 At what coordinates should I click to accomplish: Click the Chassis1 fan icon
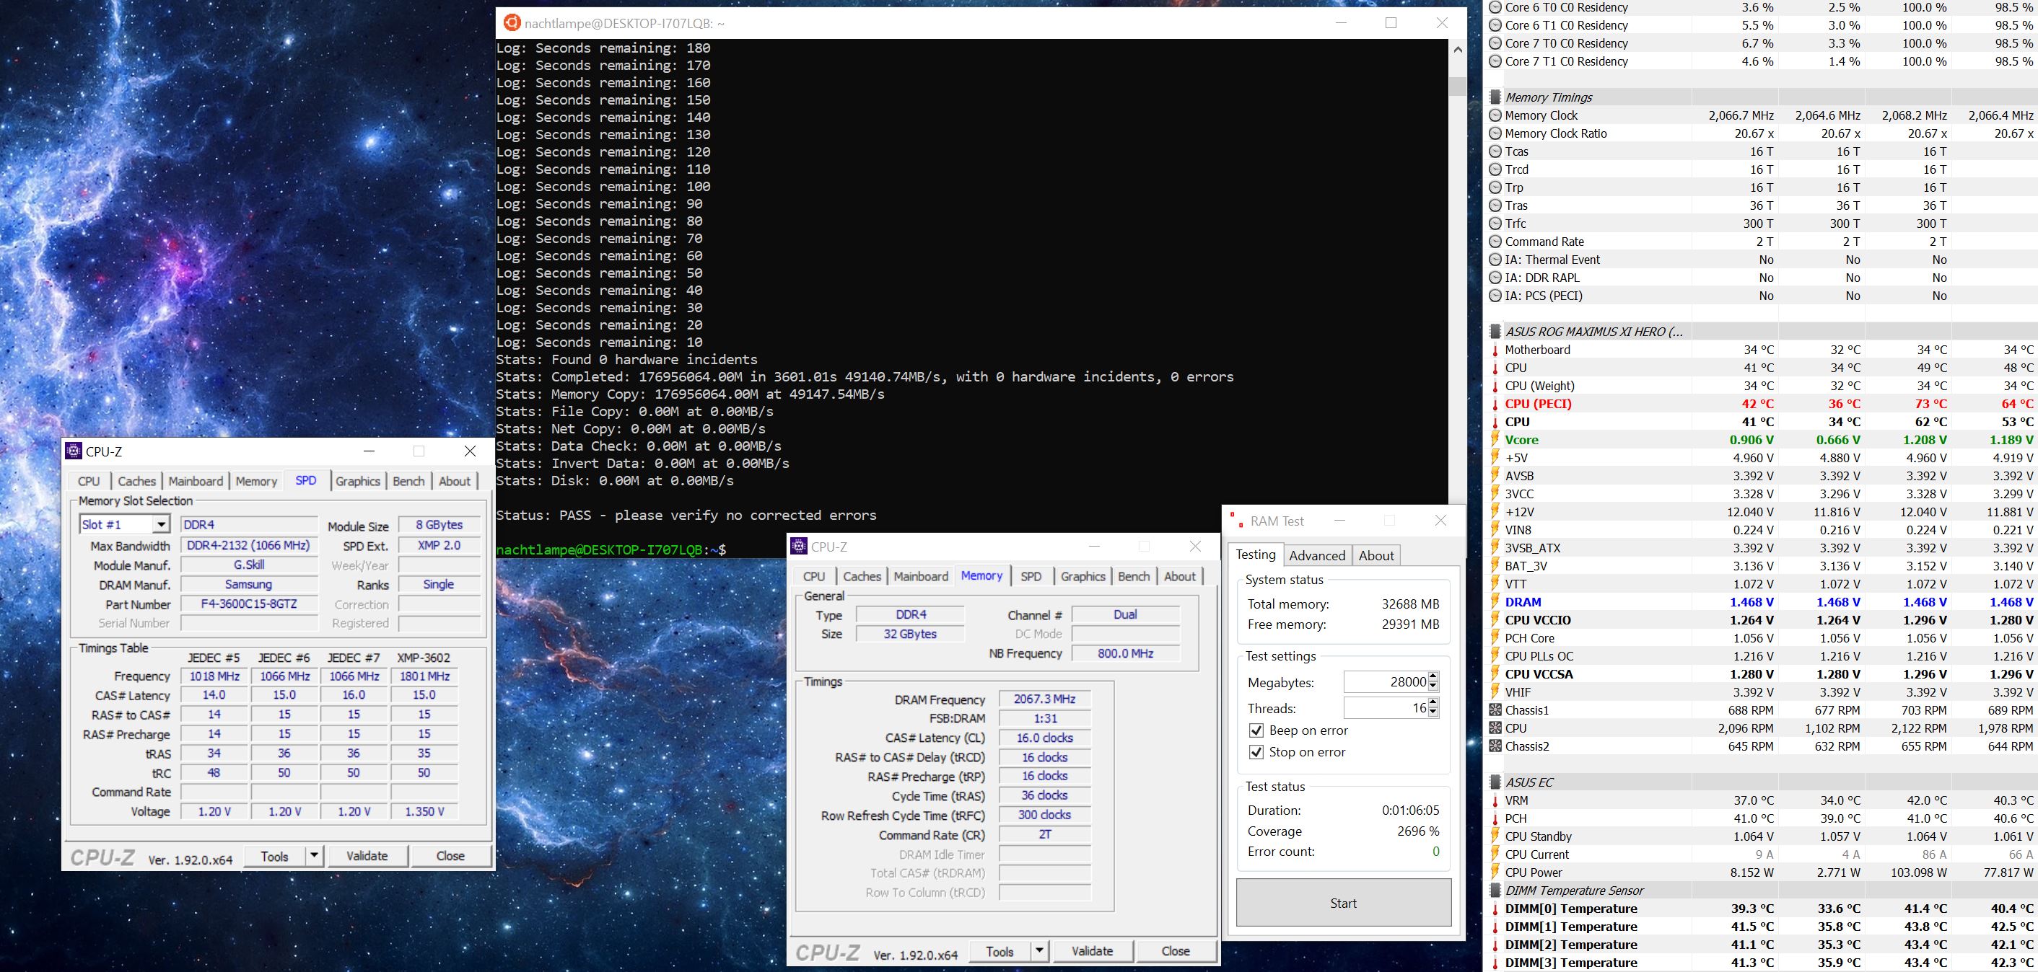click(1495, 710)
